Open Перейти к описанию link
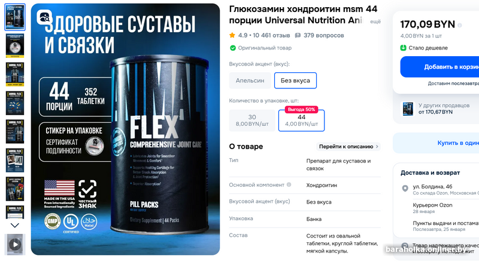The width and height of the screenshot is (479, 262). [348, 147]
